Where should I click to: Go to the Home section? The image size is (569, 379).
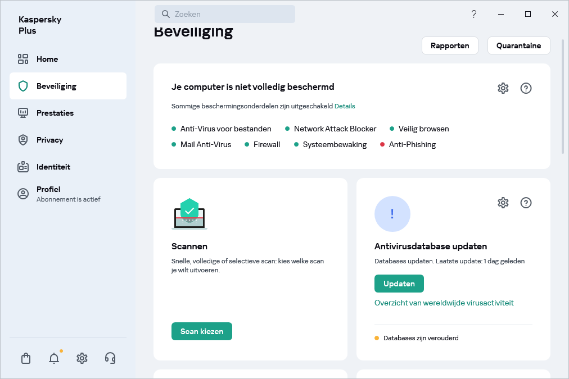(47, 59)
